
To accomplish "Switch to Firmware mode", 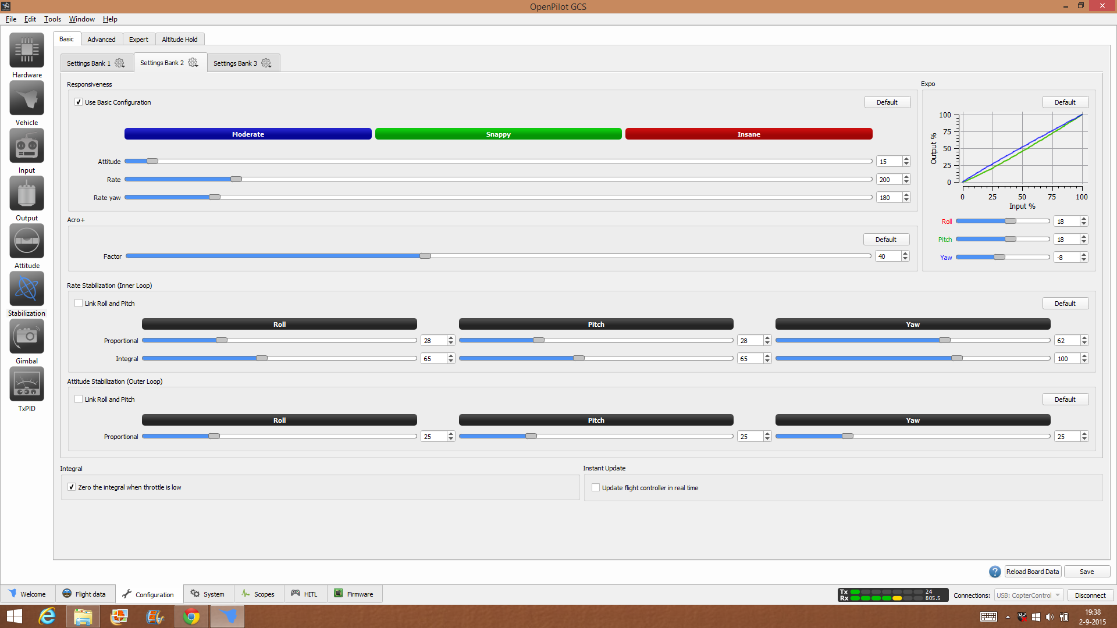I will pos(354,594).
